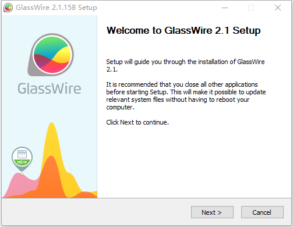The width and height of the screenshot is (293, 227).
Task: Click the disabled maximize button
Action: coord(251,8)
